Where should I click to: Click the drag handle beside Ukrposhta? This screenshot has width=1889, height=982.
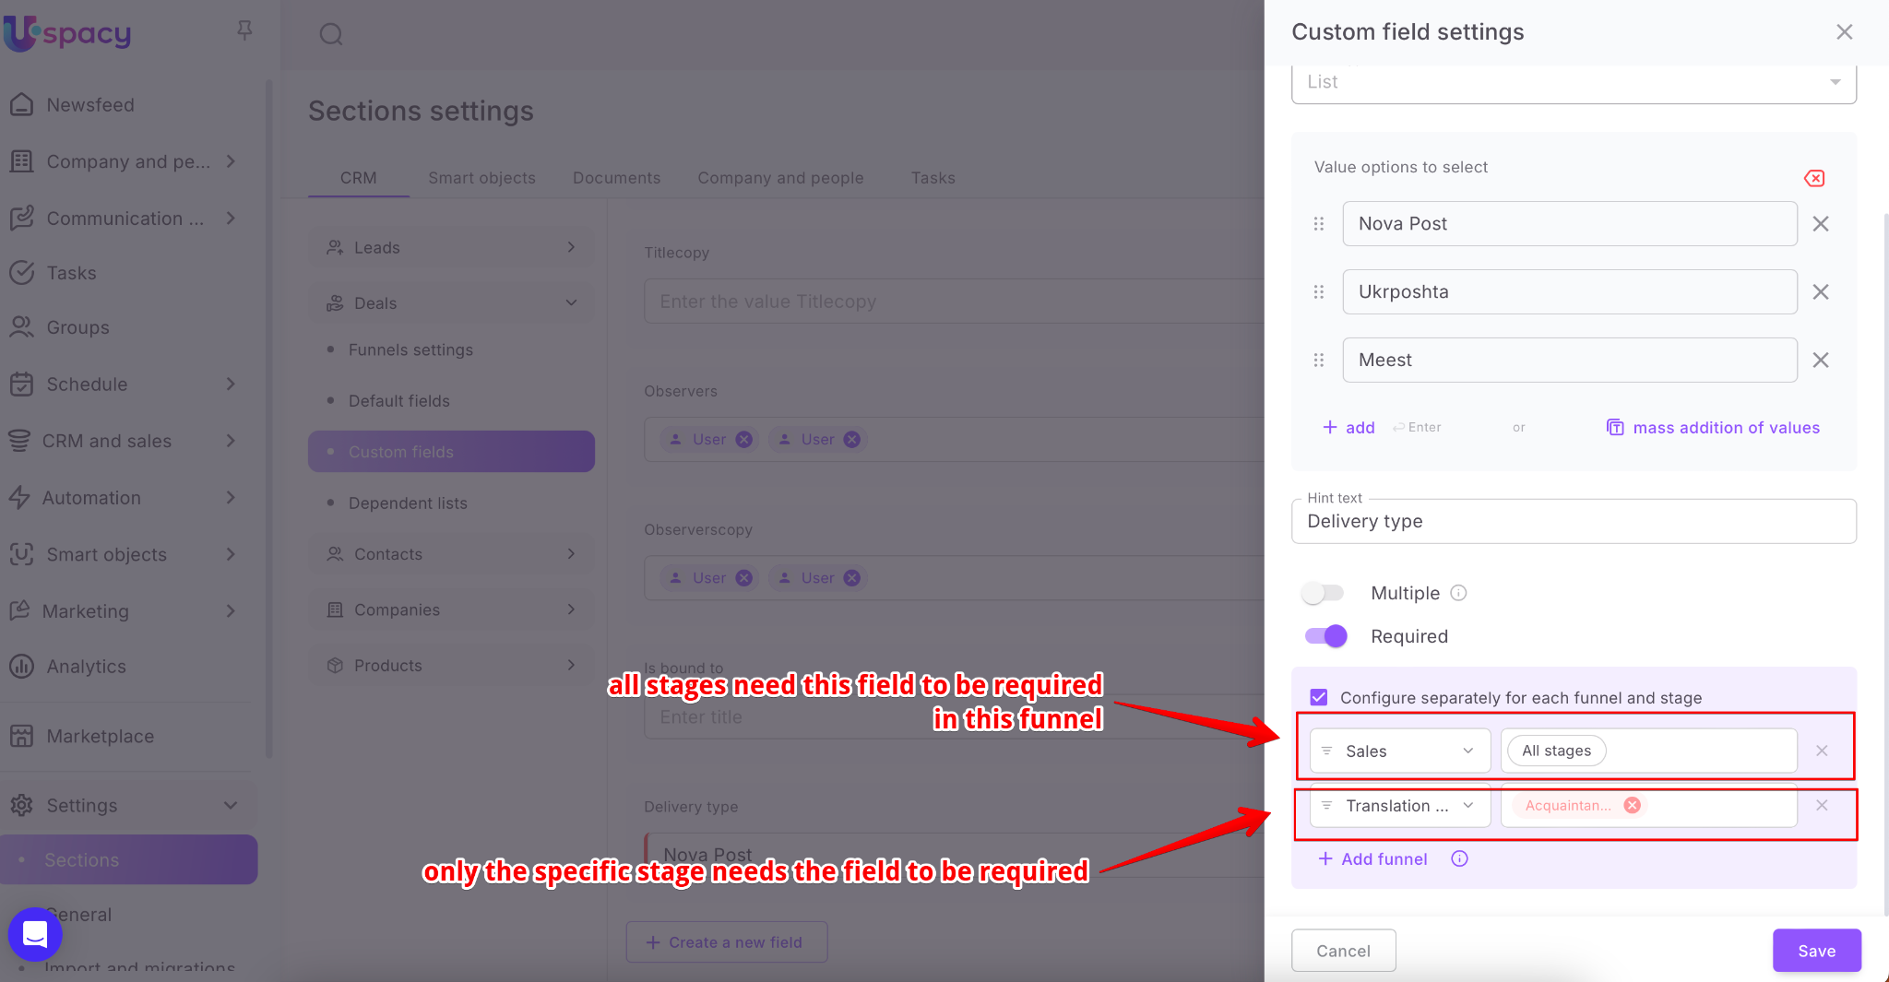(x=1318, y=292)
